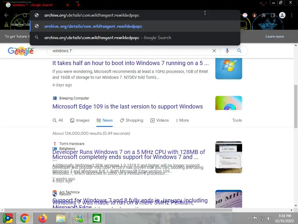Click Bleeping Computer source label
The image size is (298, 224).
pos(74,98)
